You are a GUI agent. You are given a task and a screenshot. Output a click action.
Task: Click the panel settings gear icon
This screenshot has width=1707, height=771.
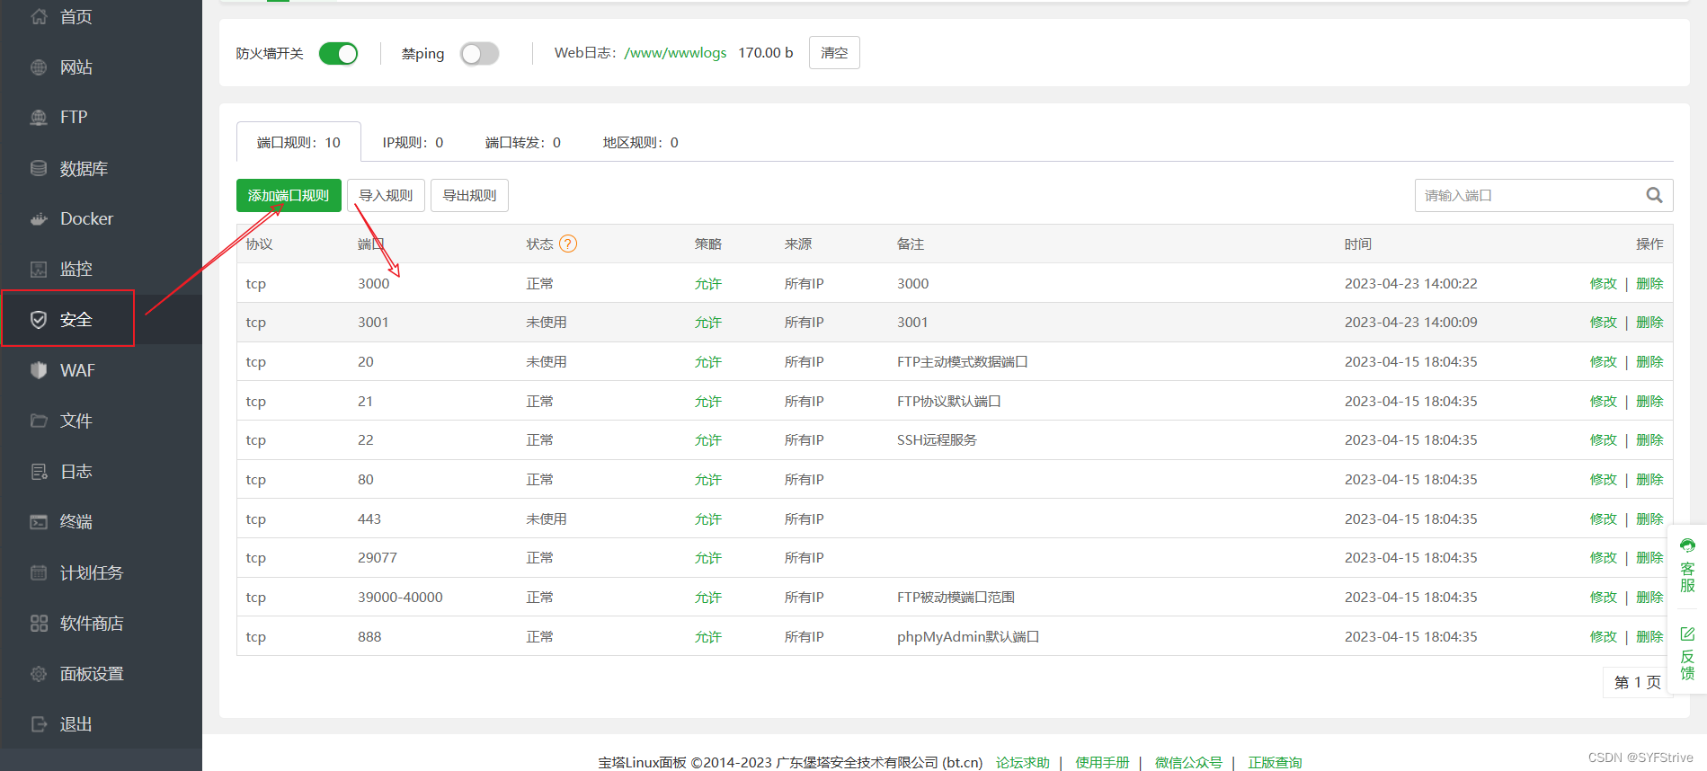click(39, 674)
